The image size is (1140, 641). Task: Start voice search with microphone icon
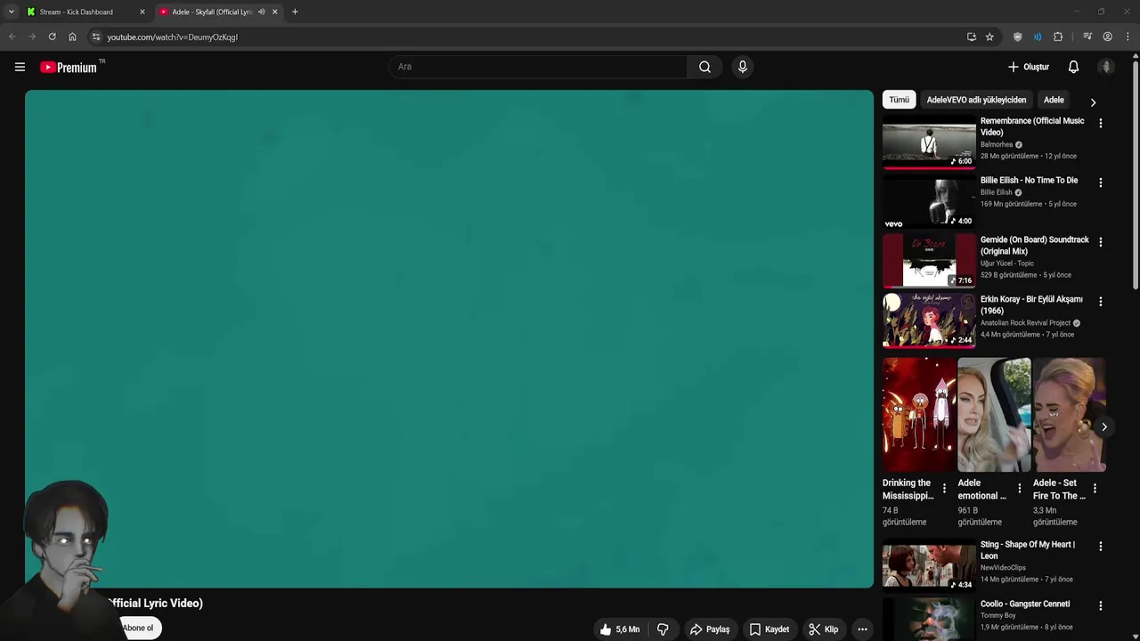click(743, 67)
